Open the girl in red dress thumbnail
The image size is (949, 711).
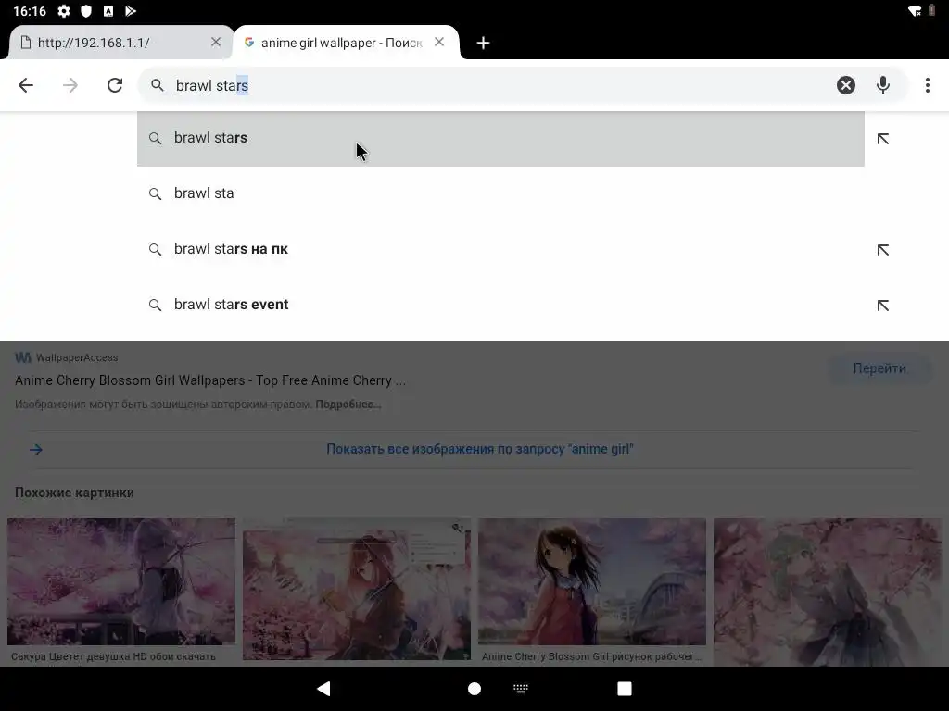[x=592, y=581]
